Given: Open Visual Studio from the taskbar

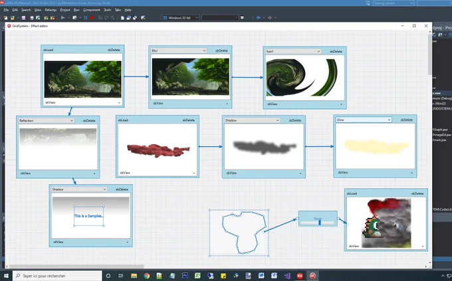Looking at the screenshot, I should (x=287, y=276).
